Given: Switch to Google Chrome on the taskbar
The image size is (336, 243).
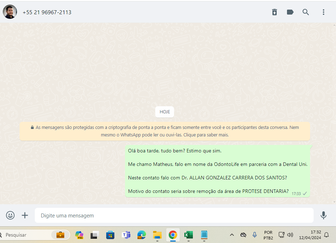Looking at the screenshot, I should 173,235.
